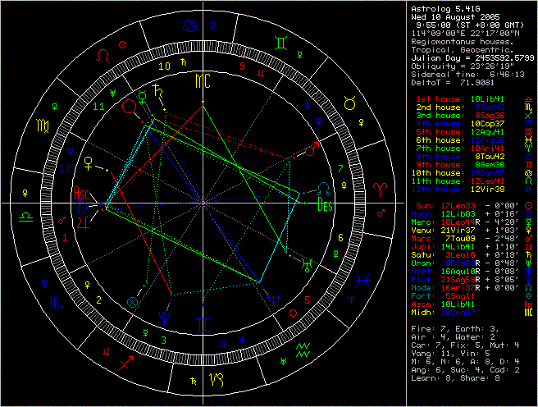The height and width of the screenshot is (407, 538).
Task: Click the Cancer glyph in the outer zodiac ring
Action: point(189,28)
